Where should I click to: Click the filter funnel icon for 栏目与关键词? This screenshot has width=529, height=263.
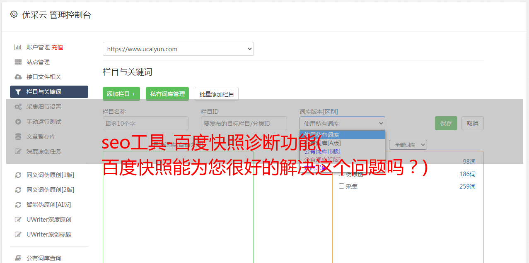pyautogui.click(x=18, y=92)
